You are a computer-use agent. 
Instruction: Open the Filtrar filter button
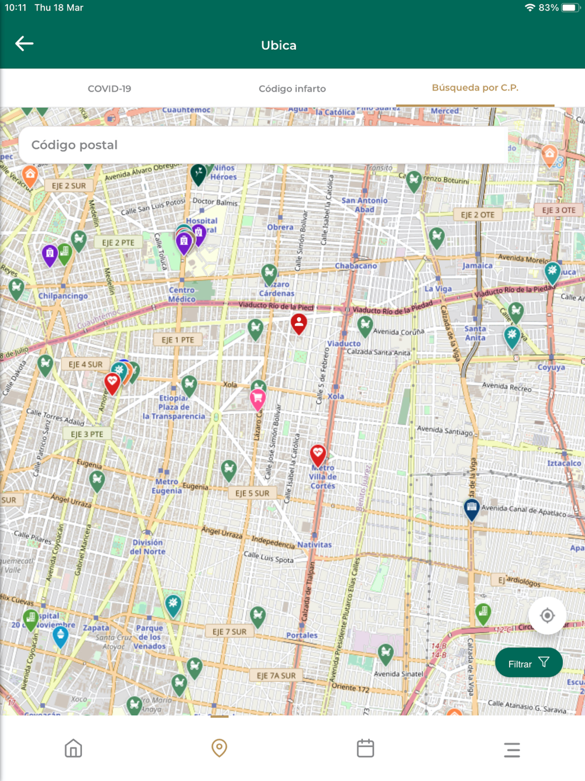tap(529, 663)
